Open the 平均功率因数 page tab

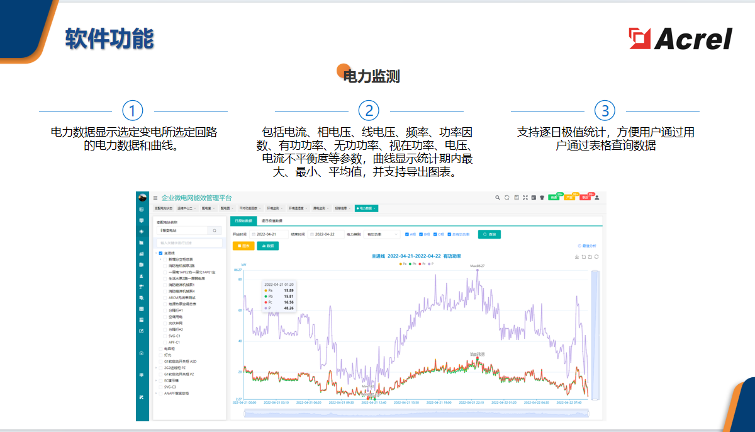(x=252, y=208)
